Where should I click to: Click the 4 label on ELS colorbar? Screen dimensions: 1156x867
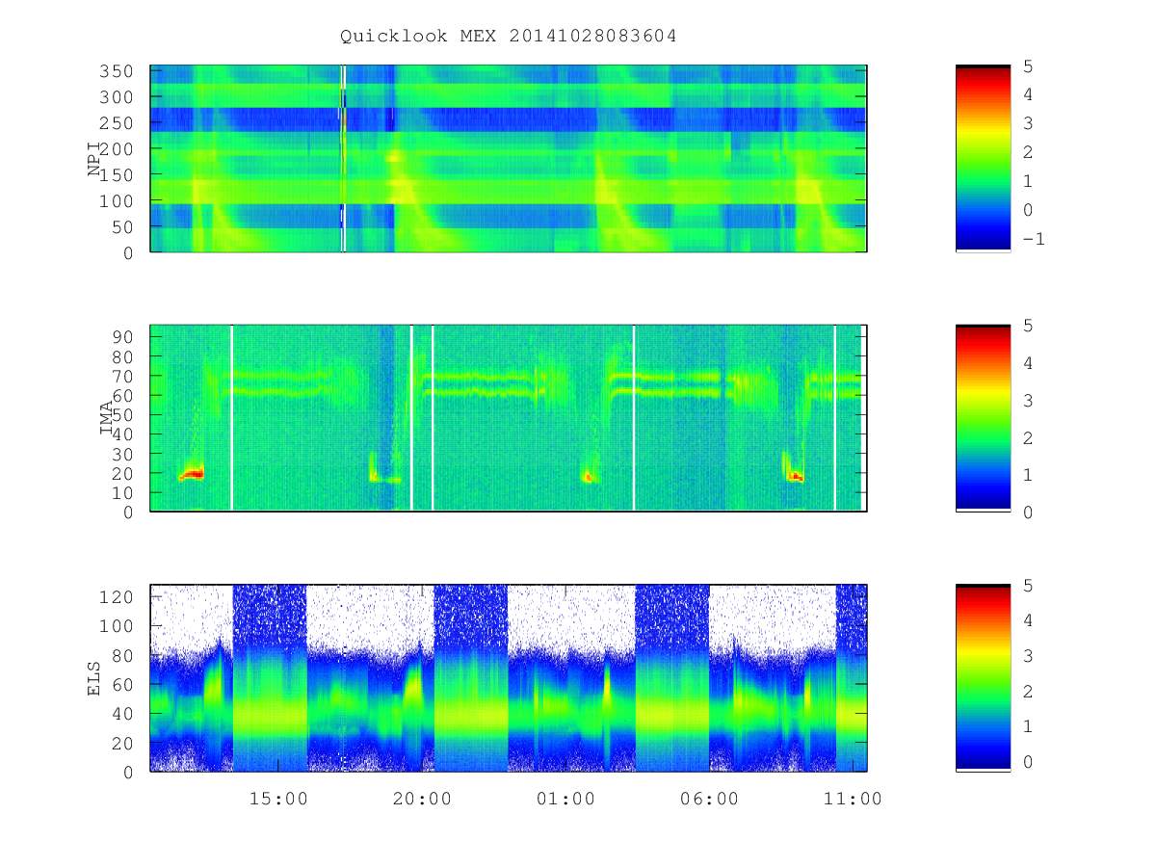tap(1026, 619)
